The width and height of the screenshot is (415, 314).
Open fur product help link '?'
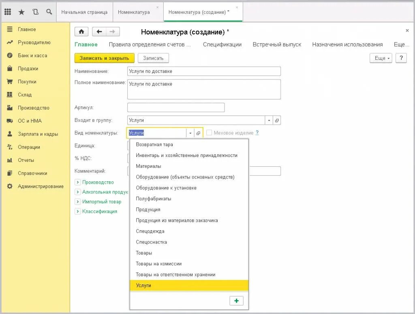[x=257, y=133]
